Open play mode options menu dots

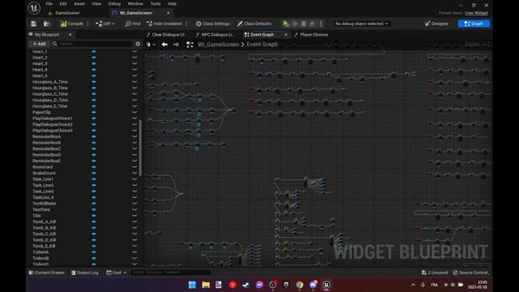(x=321, y=24)
